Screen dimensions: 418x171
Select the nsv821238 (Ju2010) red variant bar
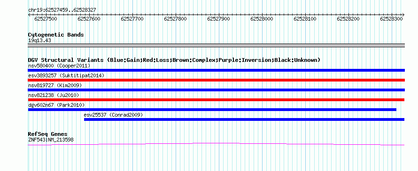point(216,100)
